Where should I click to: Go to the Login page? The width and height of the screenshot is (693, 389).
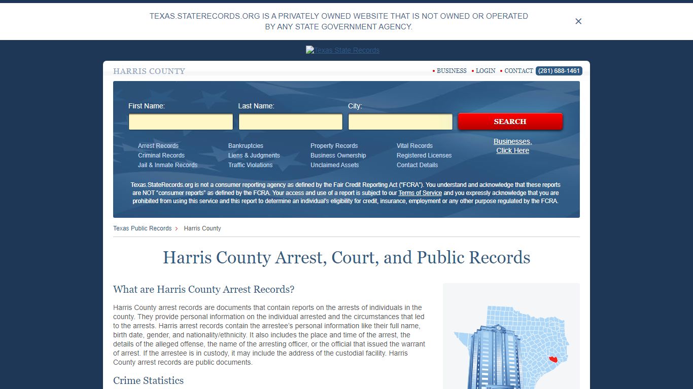click(486, 71)
